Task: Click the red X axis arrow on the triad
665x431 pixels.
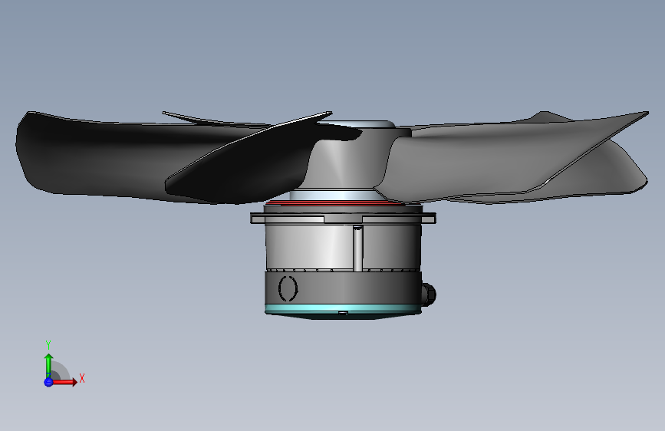Action: tap(64, 382)
